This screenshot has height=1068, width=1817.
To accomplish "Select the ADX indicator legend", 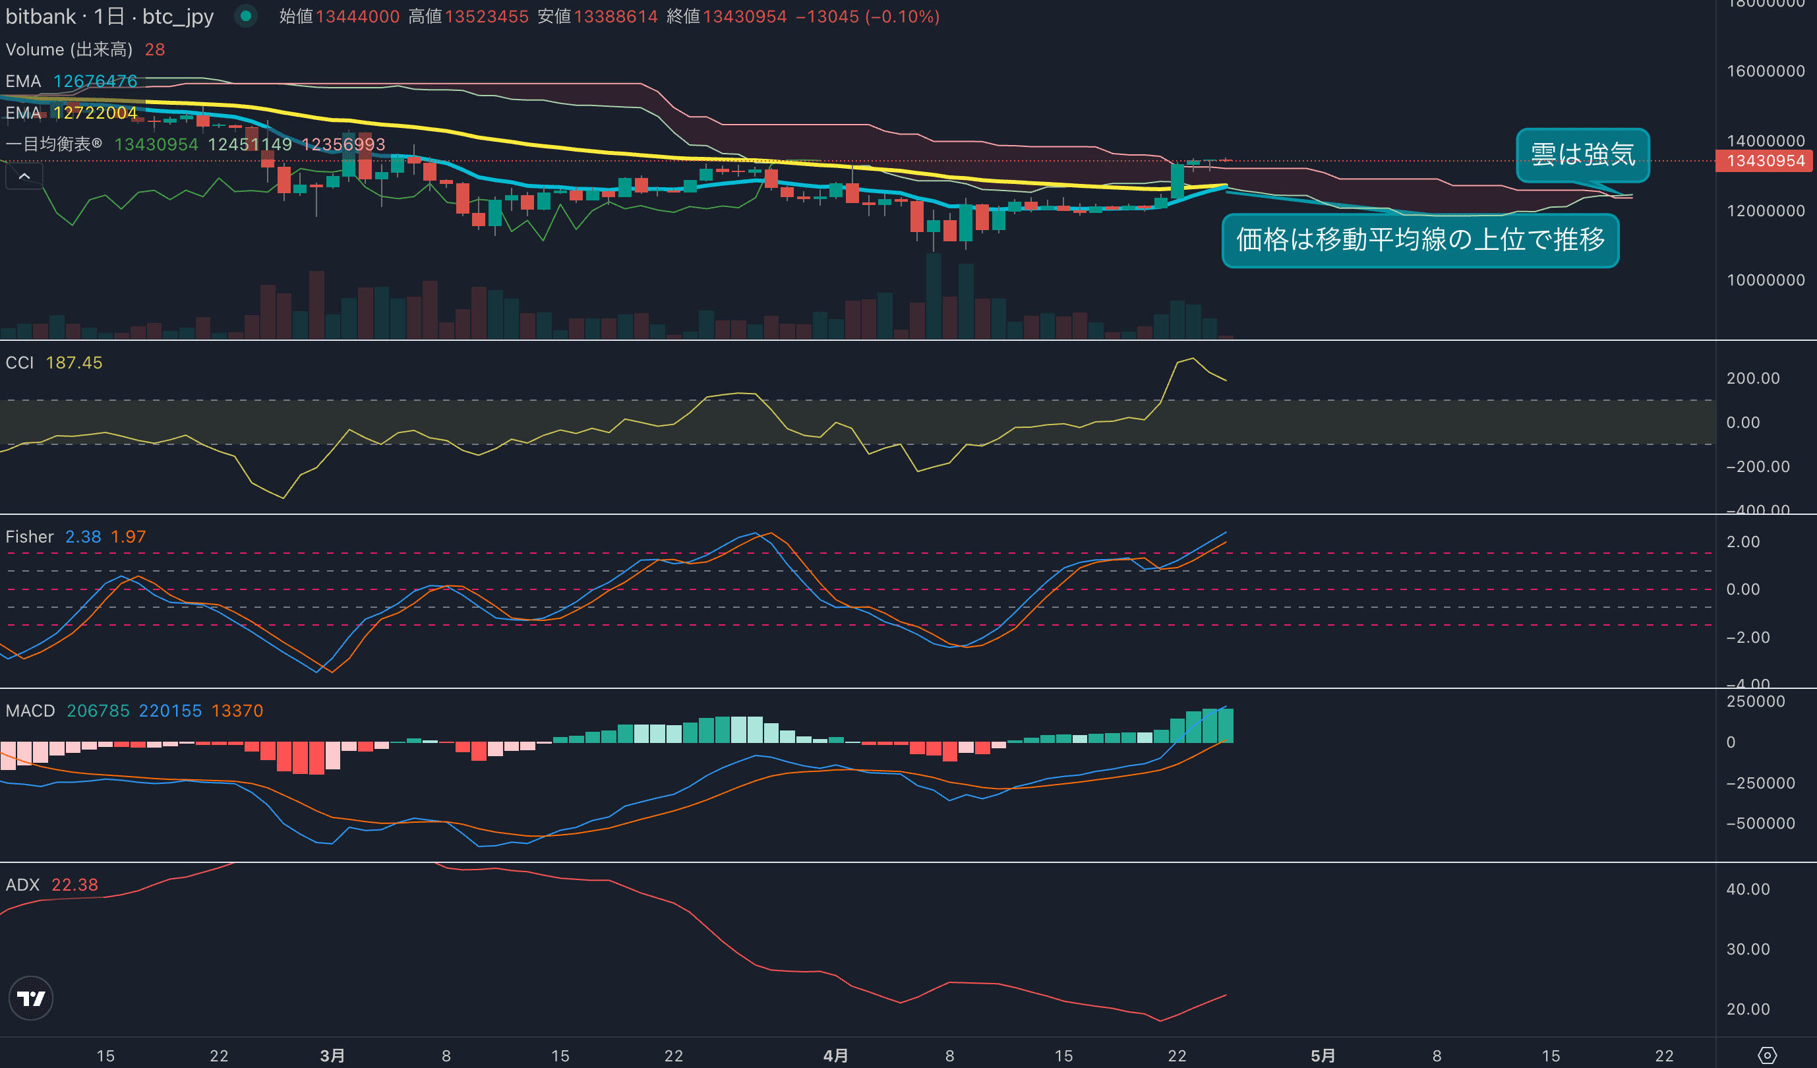I will [22, 885].
